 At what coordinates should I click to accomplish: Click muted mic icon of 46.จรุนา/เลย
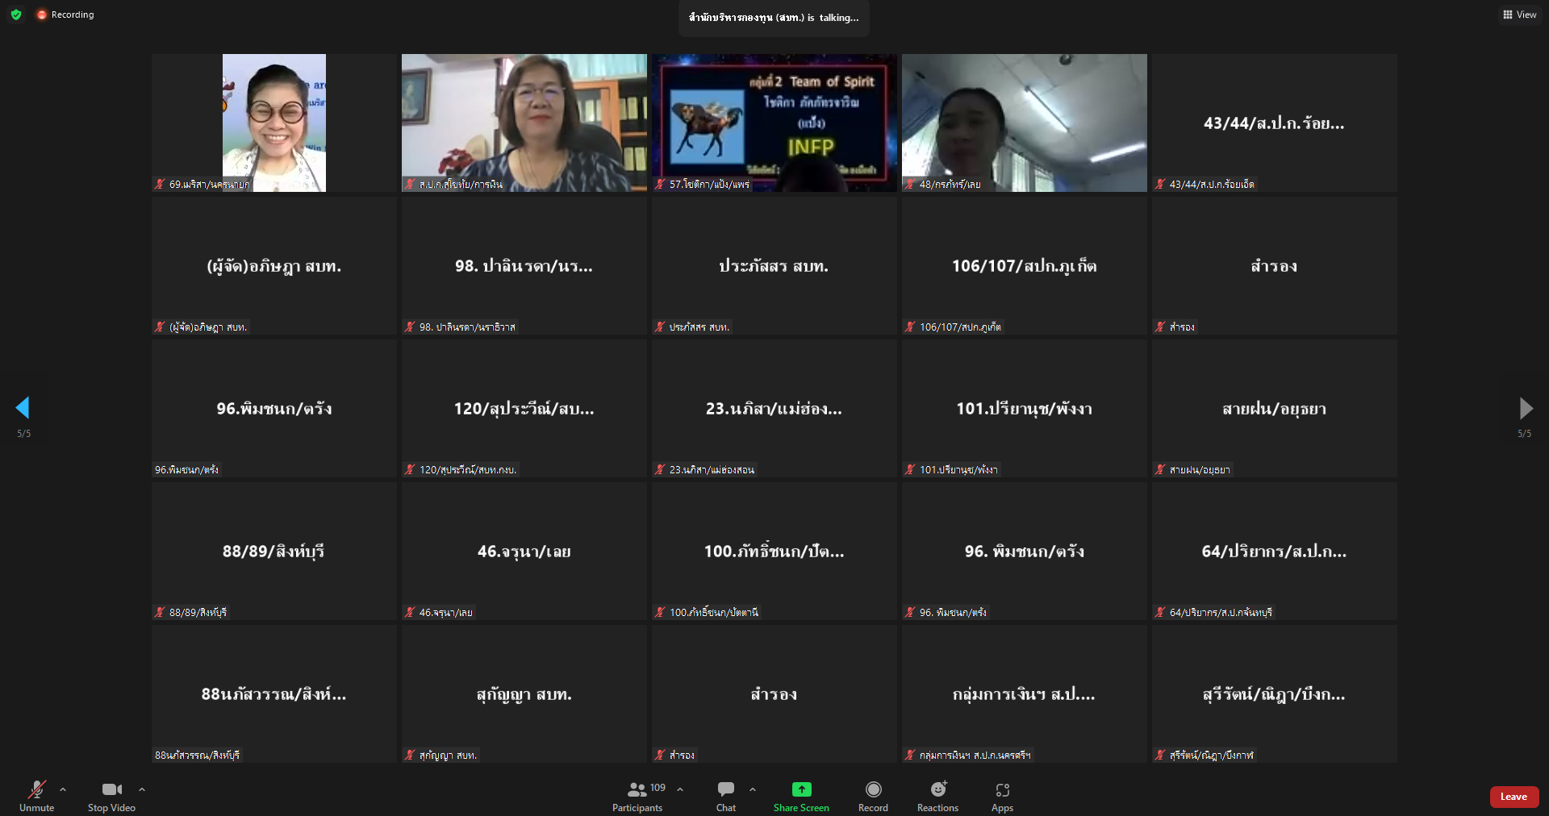click(410, 613)
